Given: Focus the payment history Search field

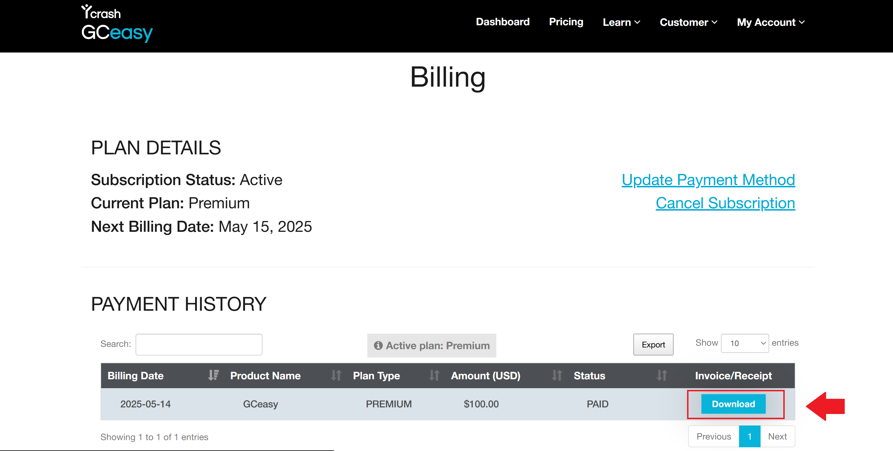Looking at the screenshot, I should [x=199, y=344].
